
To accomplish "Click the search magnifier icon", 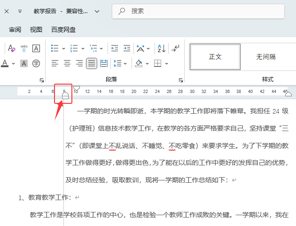I will (x=122, y=11).
